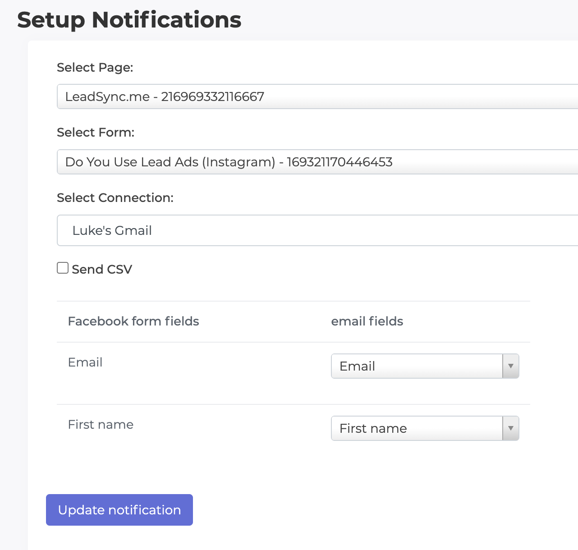The height and width of the screenshot is (550, 578).
Task: Click Update notification to save changes
Action: point(119,510)
